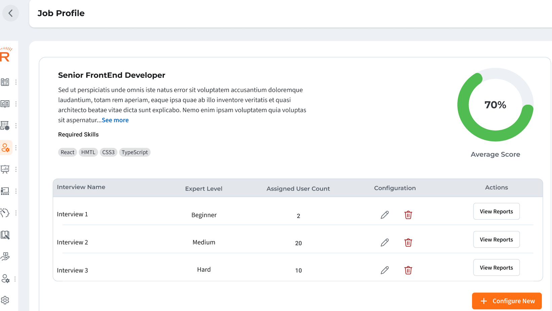Image resolution: width=552 pixels, height=311 pixels.
Task: Delete Interview 2 using the trash icon
Action: [408, 243]
